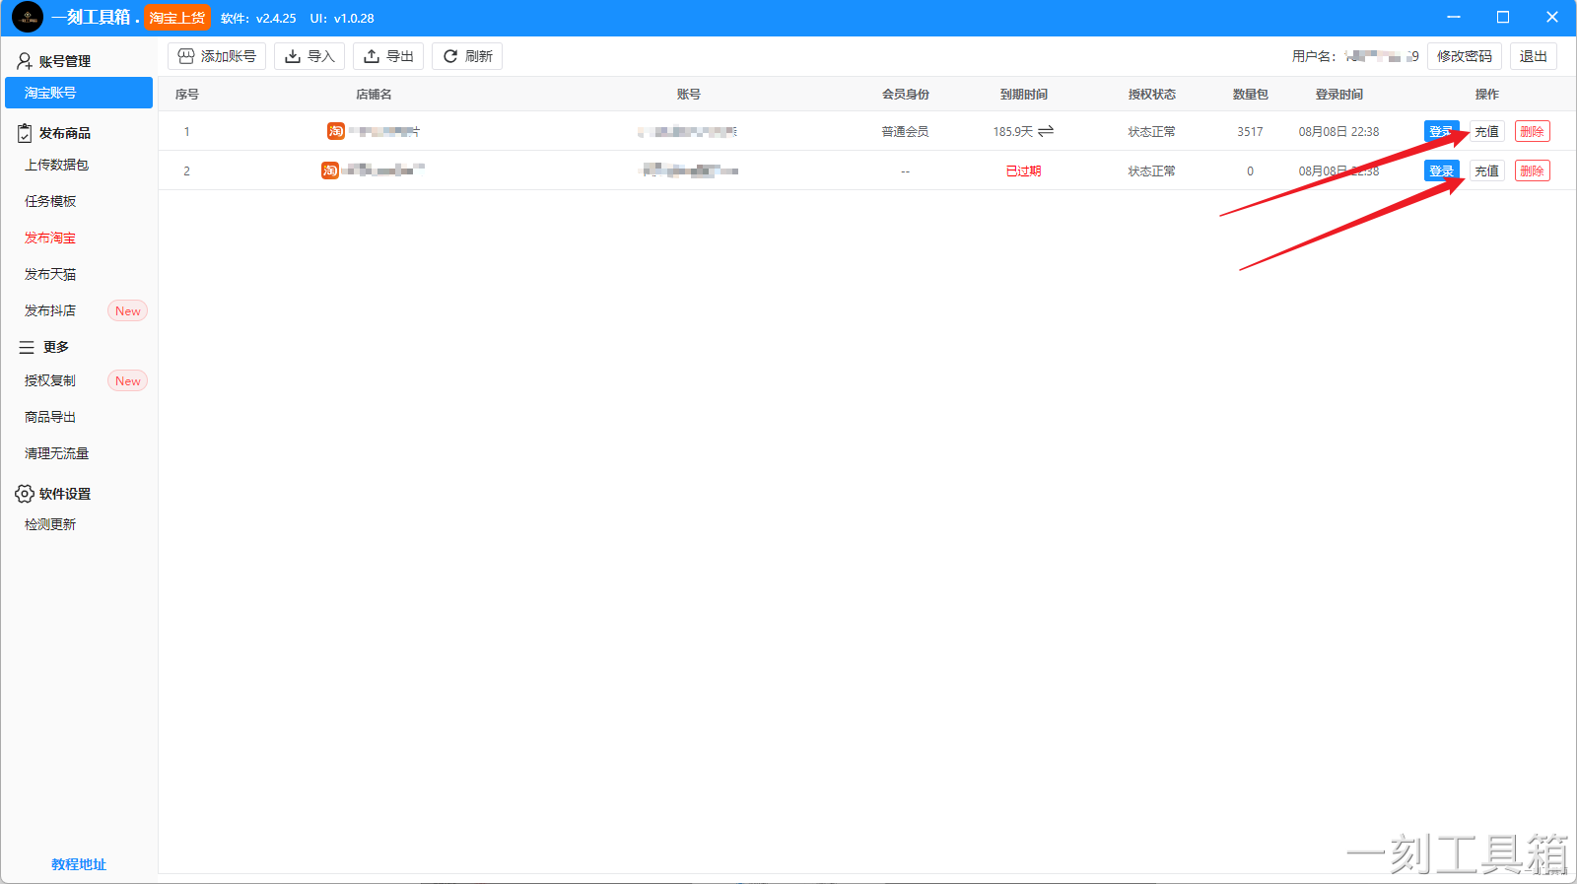
Task: Open 发布天猫 menu item
Action: tap(50, 274)
